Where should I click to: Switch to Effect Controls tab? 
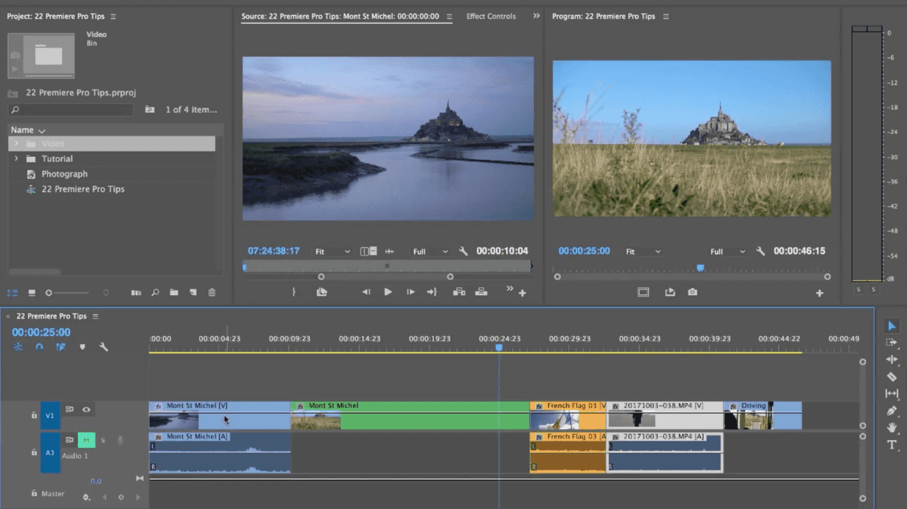[x=491, y=16]
